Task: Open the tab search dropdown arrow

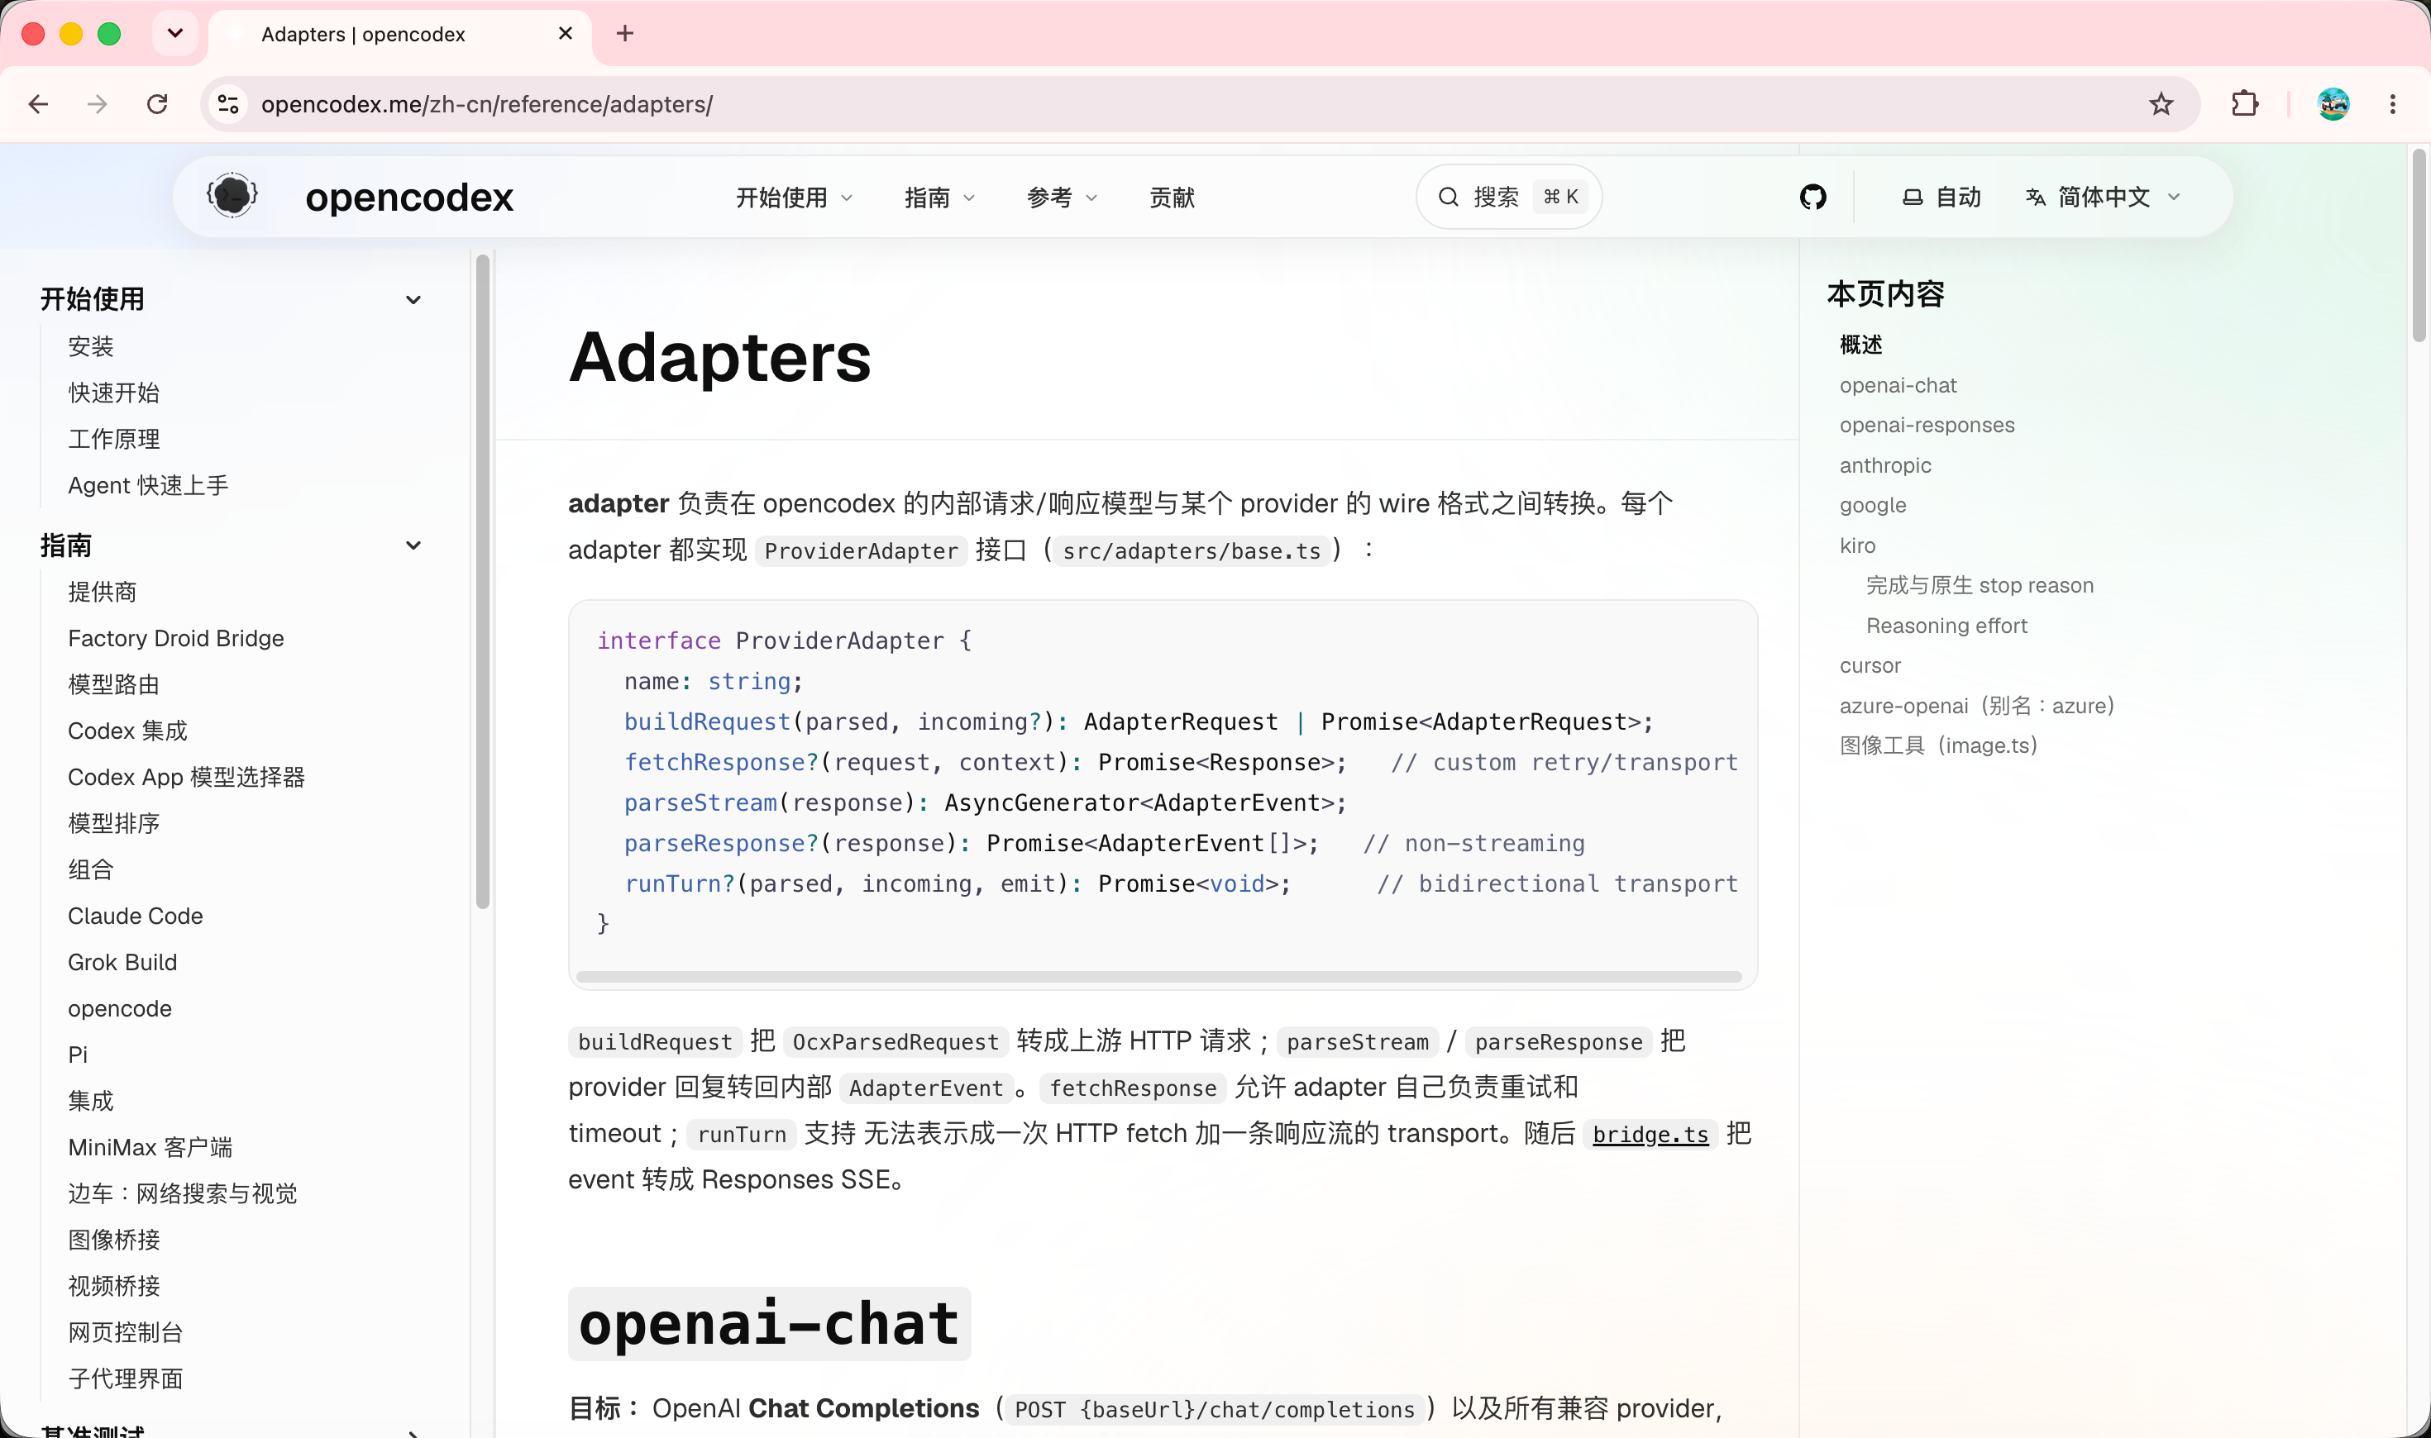Action: coord(175,34)
